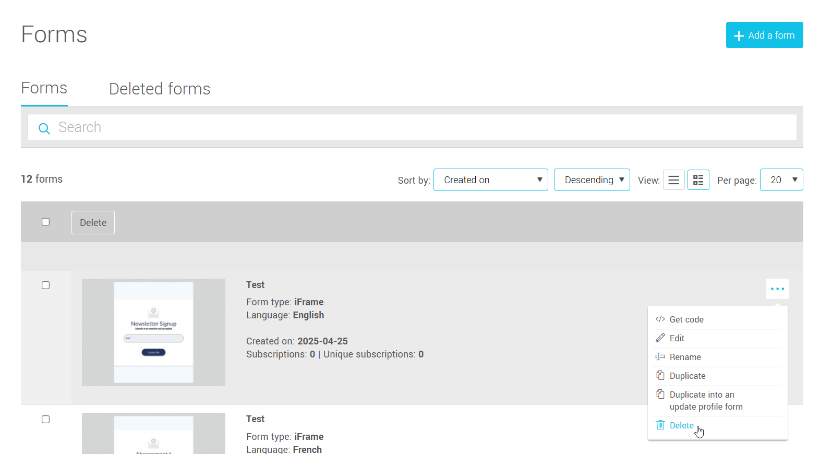Click the Get code brackets icon
The width and height of the screenshot is (832, 454).
click(660, 319)
